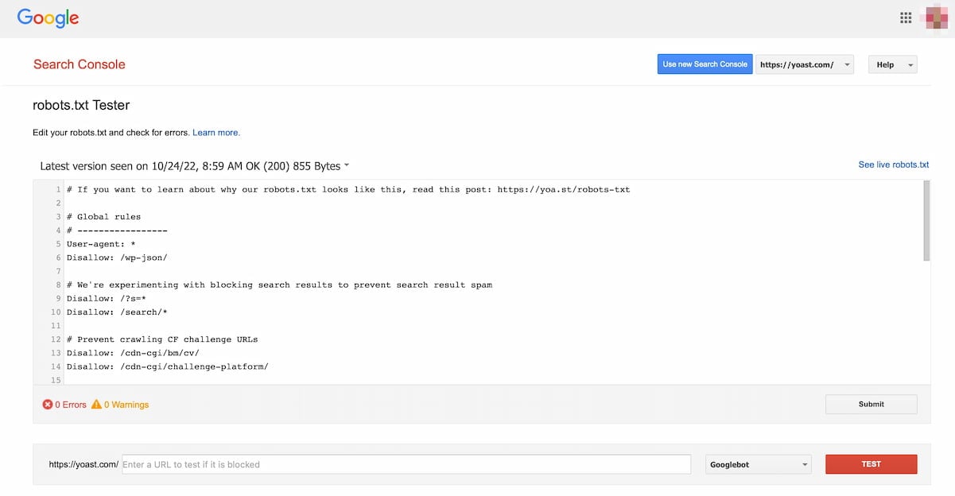Click the Disallow: /cdn-cgi/challenge-platform/ line
Screen dimensions: 955x496
coord(168,366)
